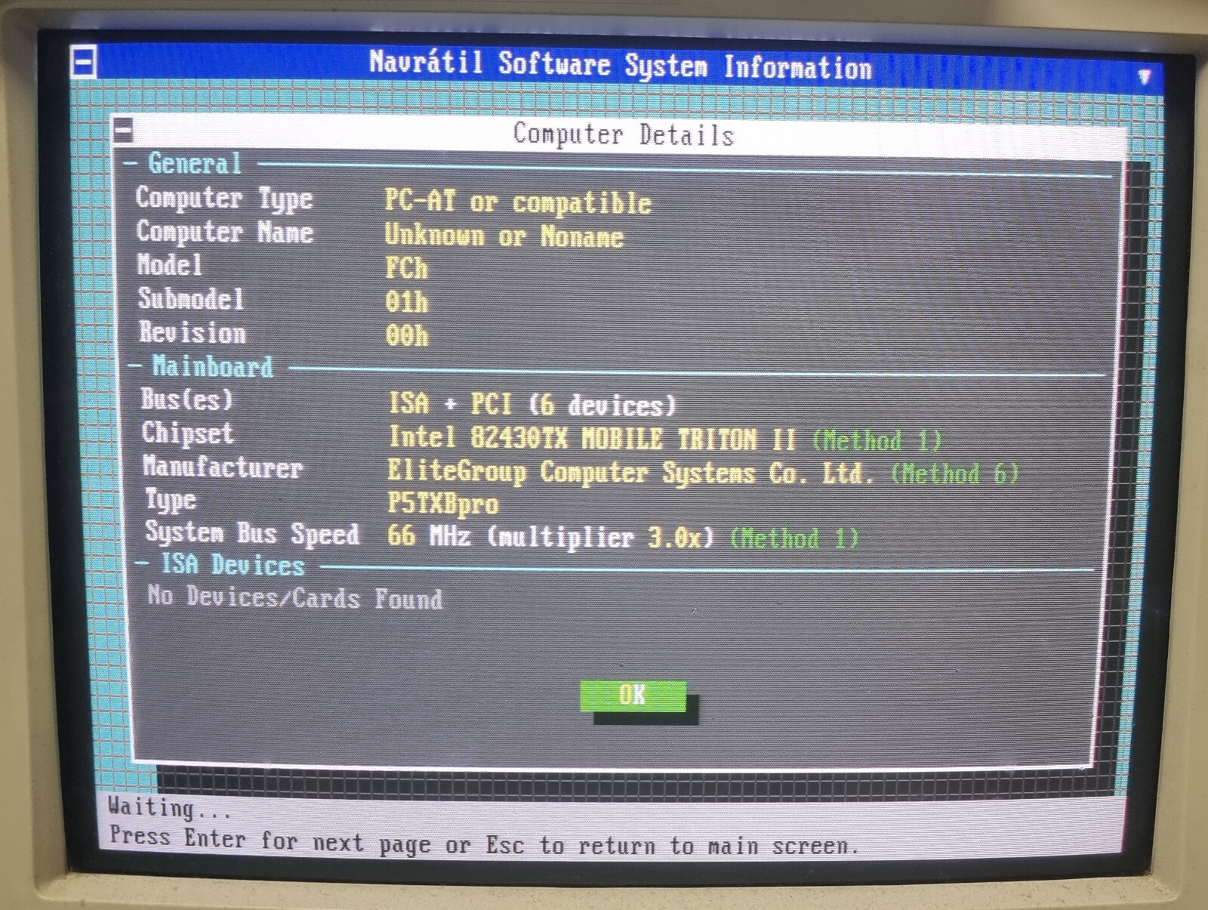The height and width of the screenshot is (910, 1208).
Task: Select the 'PC-AT or compatible' value
Action: (517, 202)
